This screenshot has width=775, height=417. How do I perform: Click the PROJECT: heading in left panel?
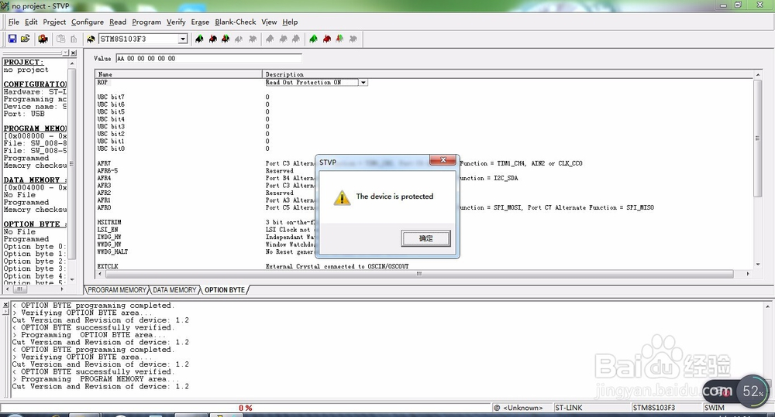23,62
